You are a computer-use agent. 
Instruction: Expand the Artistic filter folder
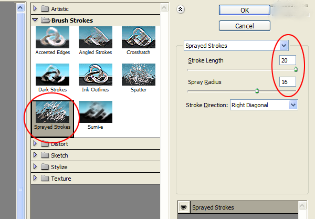coord(35,8)
